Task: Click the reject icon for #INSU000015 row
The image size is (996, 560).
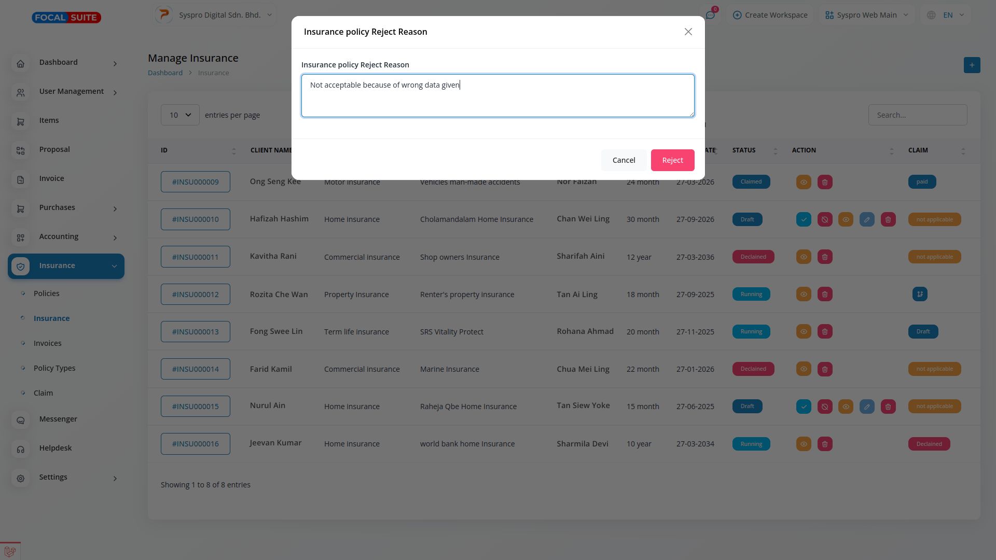Action: (x=825, y=407)
